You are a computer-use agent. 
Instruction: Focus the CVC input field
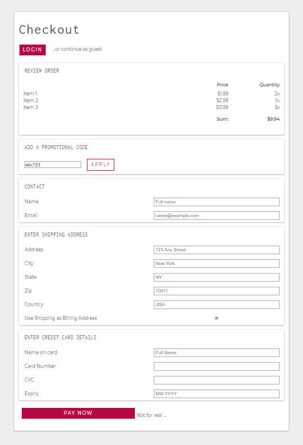(x=217, y=380)
